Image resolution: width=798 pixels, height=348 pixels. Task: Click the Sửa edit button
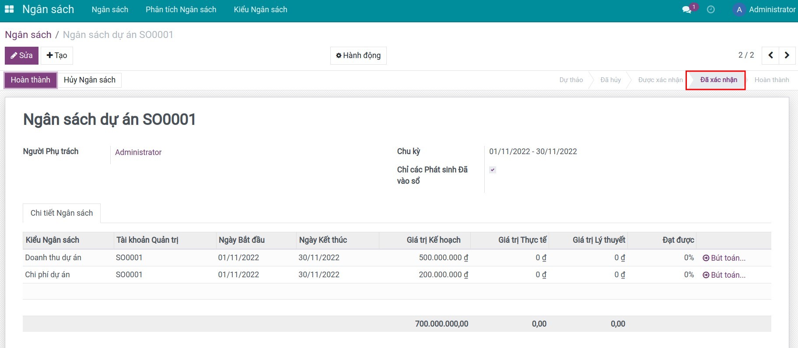tap(22, 55)
